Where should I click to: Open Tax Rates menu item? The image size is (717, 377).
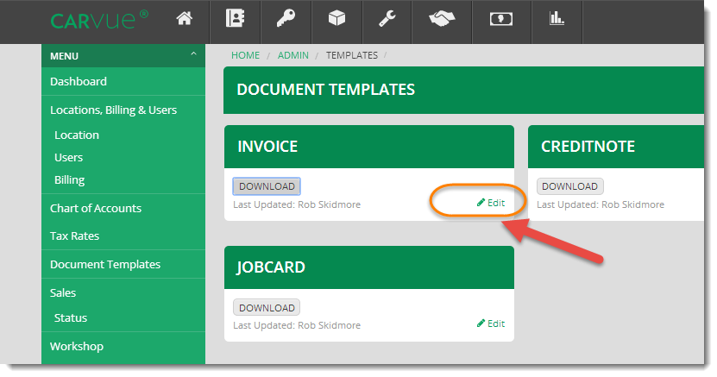pyautogui.click(x=74, y=236)
